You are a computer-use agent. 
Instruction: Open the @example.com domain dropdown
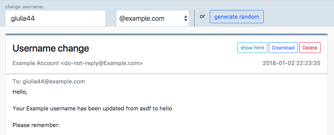(x=153, y=18)
